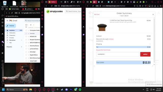The image size is (163, 92).
Task: Select checkbox for ROGAN USA email
Action: [26, 37]
